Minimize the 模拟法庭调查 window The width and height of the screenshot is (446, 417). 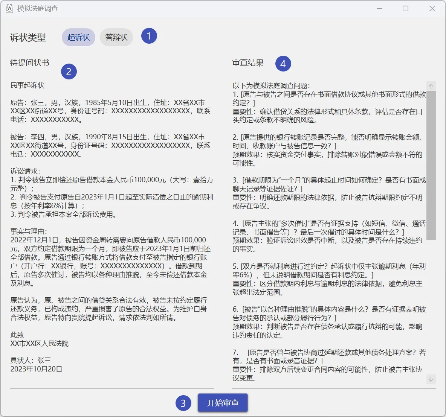379,8
